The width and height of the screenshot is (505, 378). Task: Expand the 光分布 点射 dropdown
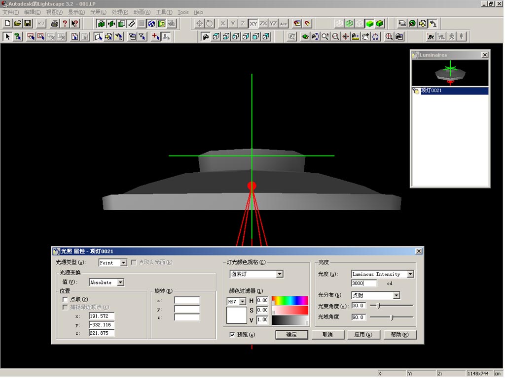(x=396, y=295)
